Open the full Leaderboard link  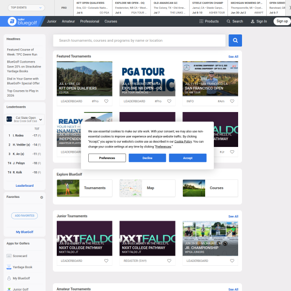(x=25, y=186)
